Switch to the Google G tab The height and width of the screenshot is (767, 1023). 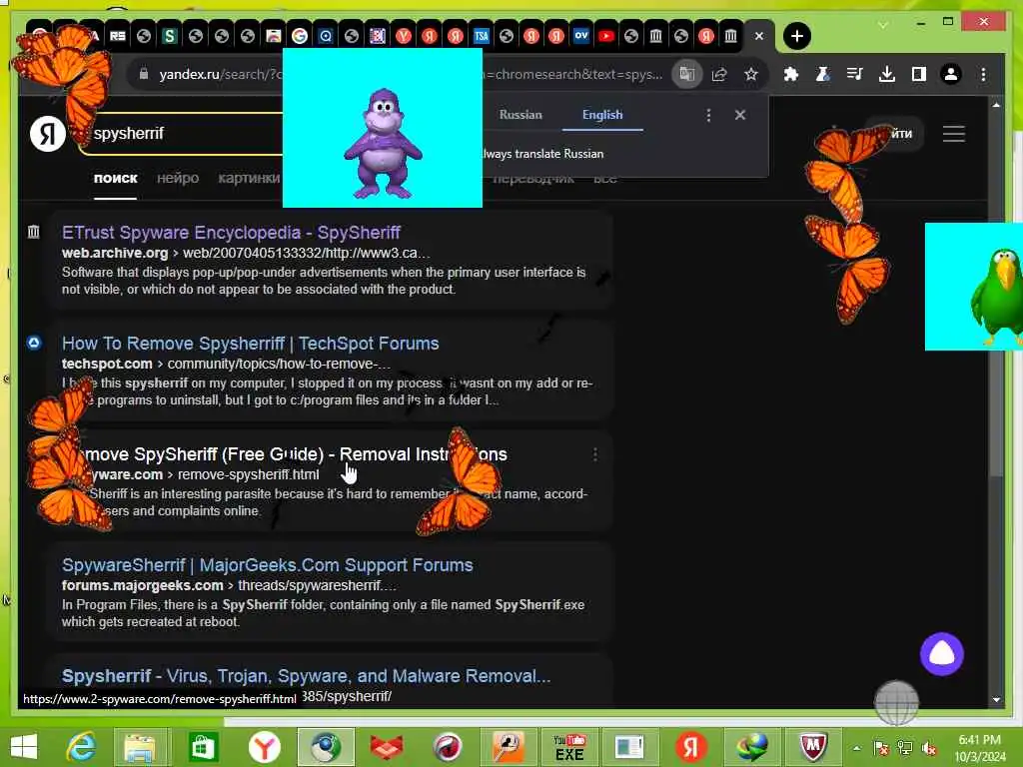[300, 36]
